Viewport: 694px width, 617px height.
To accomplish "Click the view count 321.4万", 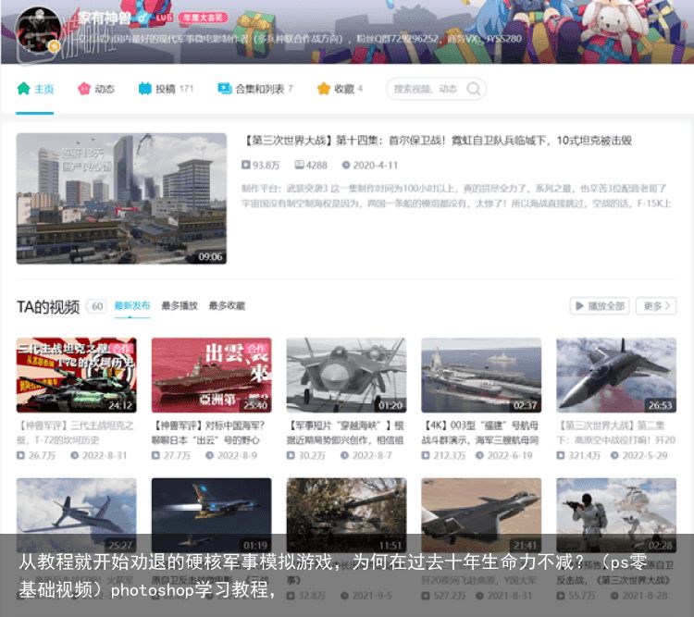I will click(578, 455).
